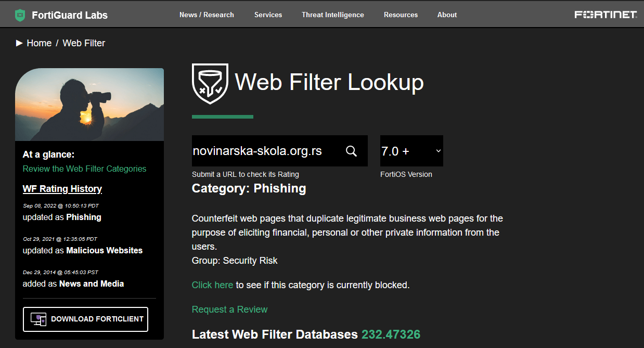Click the Oct 29, 2021 timestamp
The width and height of the screenshot is (644, 348).
coord(60,239)
